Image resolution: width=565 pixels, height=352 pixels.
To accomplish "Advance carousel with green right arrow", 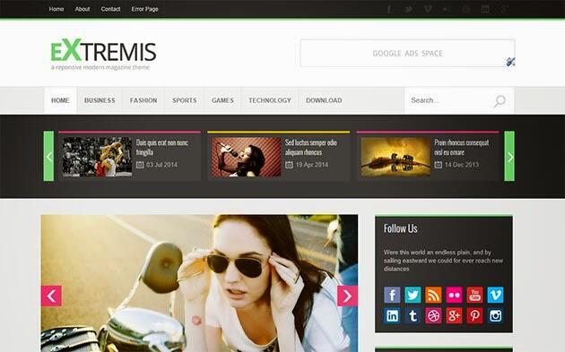I will click(509, 156).
